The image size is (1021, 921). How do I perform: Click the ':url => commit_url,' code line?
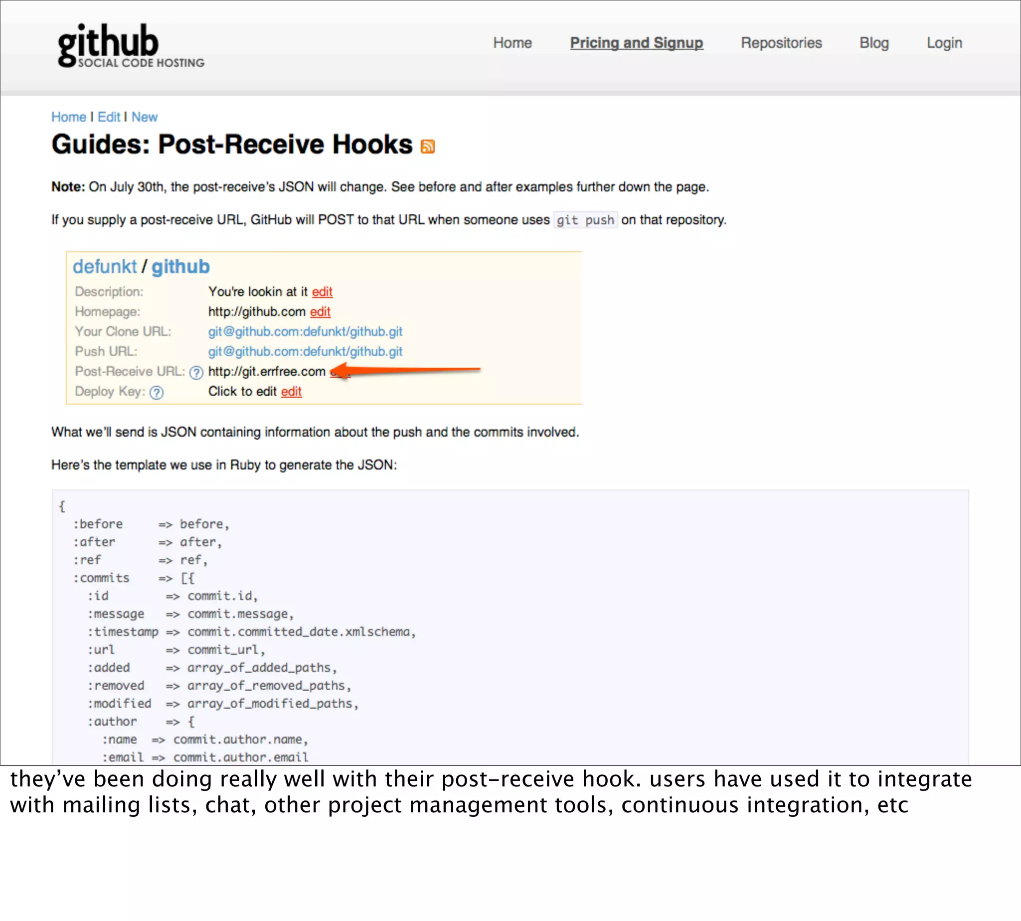(176, 650)
